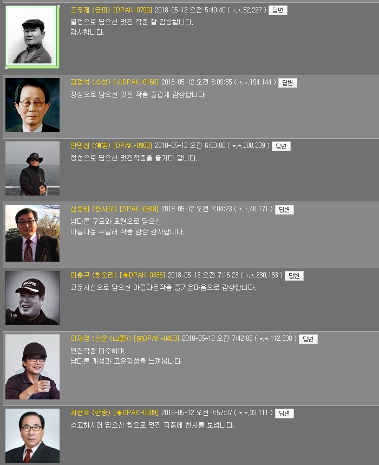Viewport: 379px width, 465px height.
Task: Click 답변 next to 심응래's comment
Action: [284, 210]
